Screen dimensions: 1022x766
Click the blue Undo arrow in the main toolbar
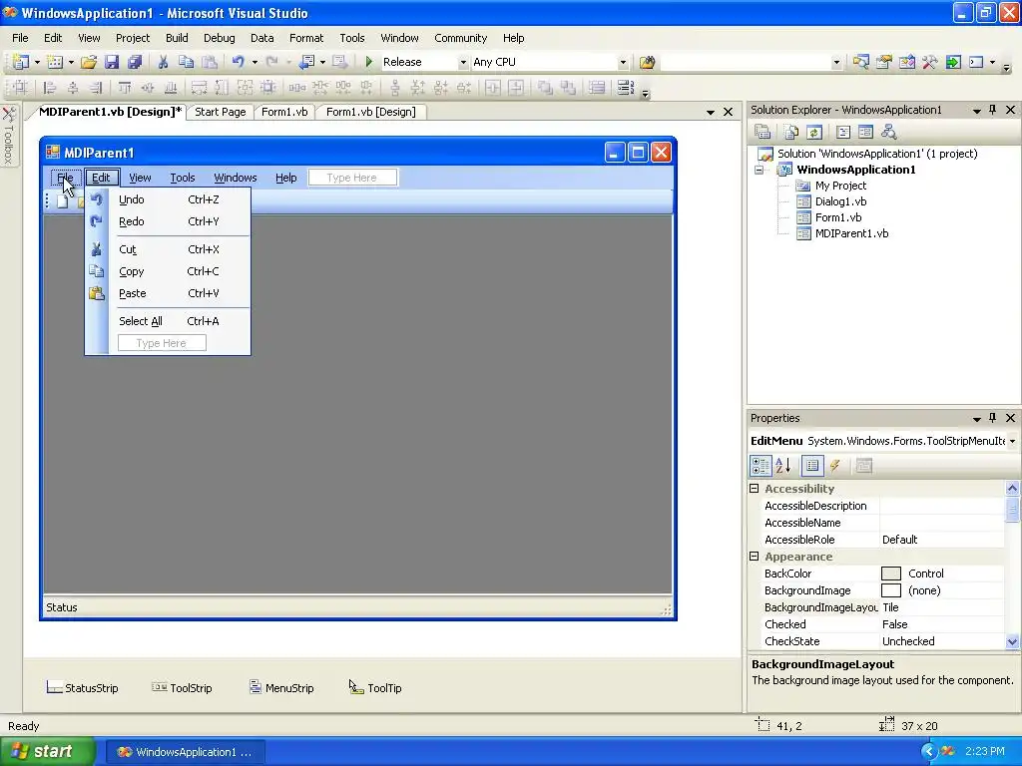coord(238,62)
